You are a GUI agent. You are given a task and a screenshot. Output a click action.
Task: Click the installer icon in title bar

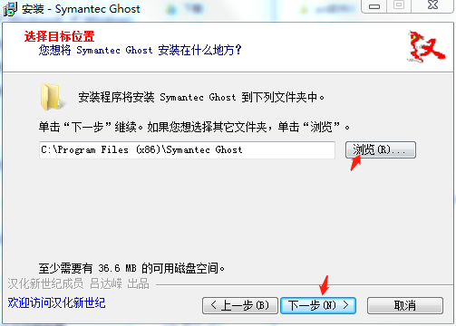(10, 8)
